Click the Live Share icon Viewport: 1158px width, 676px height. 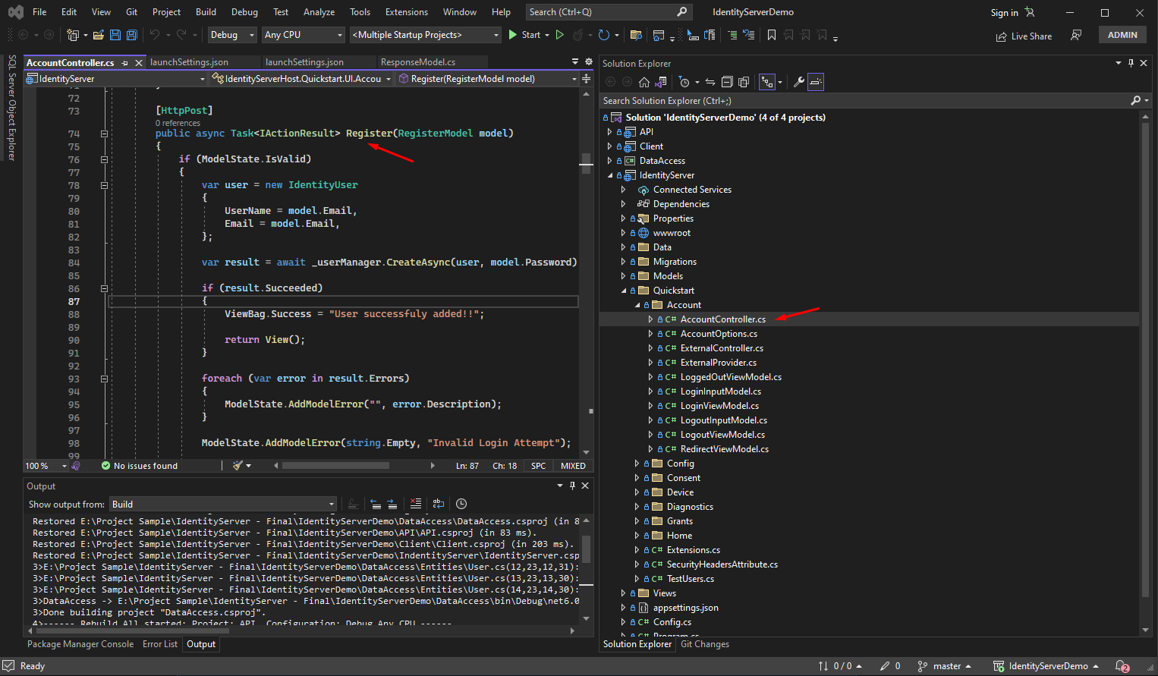[1024, 35]
